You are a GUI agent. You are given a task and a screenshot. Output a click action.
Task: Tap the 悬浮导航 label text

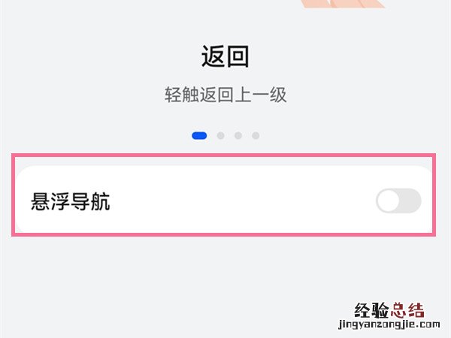pyautogui.click(x=71, y=201)
